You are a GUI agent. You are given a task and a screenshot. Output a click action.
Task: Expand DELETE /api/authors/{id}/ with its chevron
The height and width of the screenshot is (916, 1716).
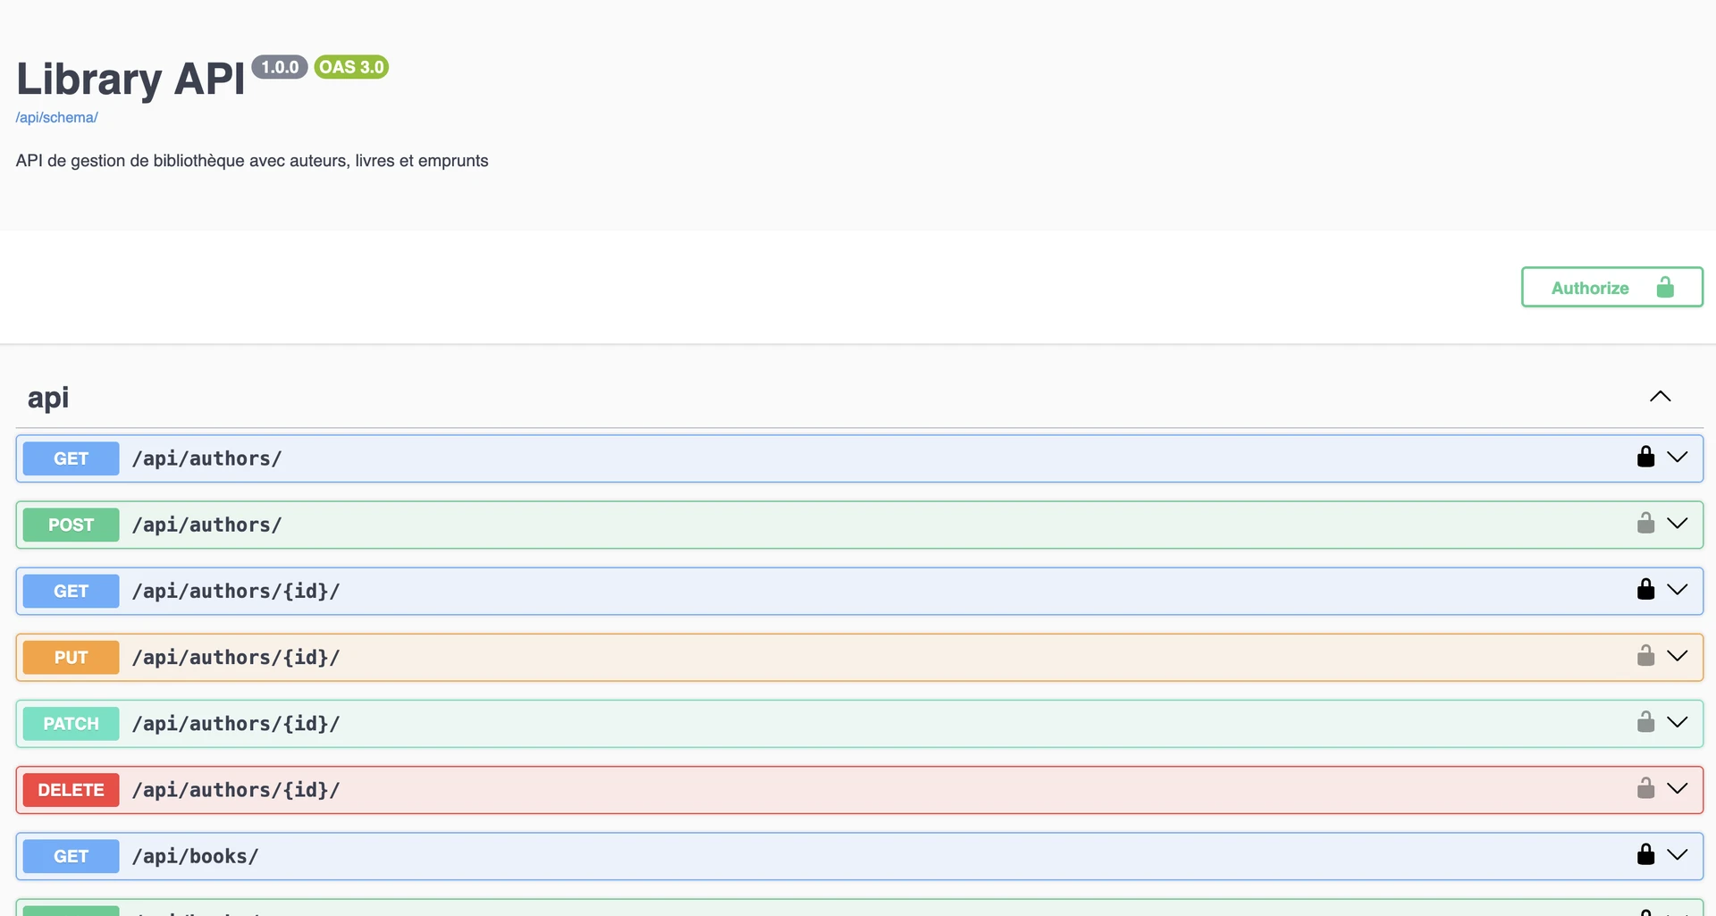coord(1678,789)
